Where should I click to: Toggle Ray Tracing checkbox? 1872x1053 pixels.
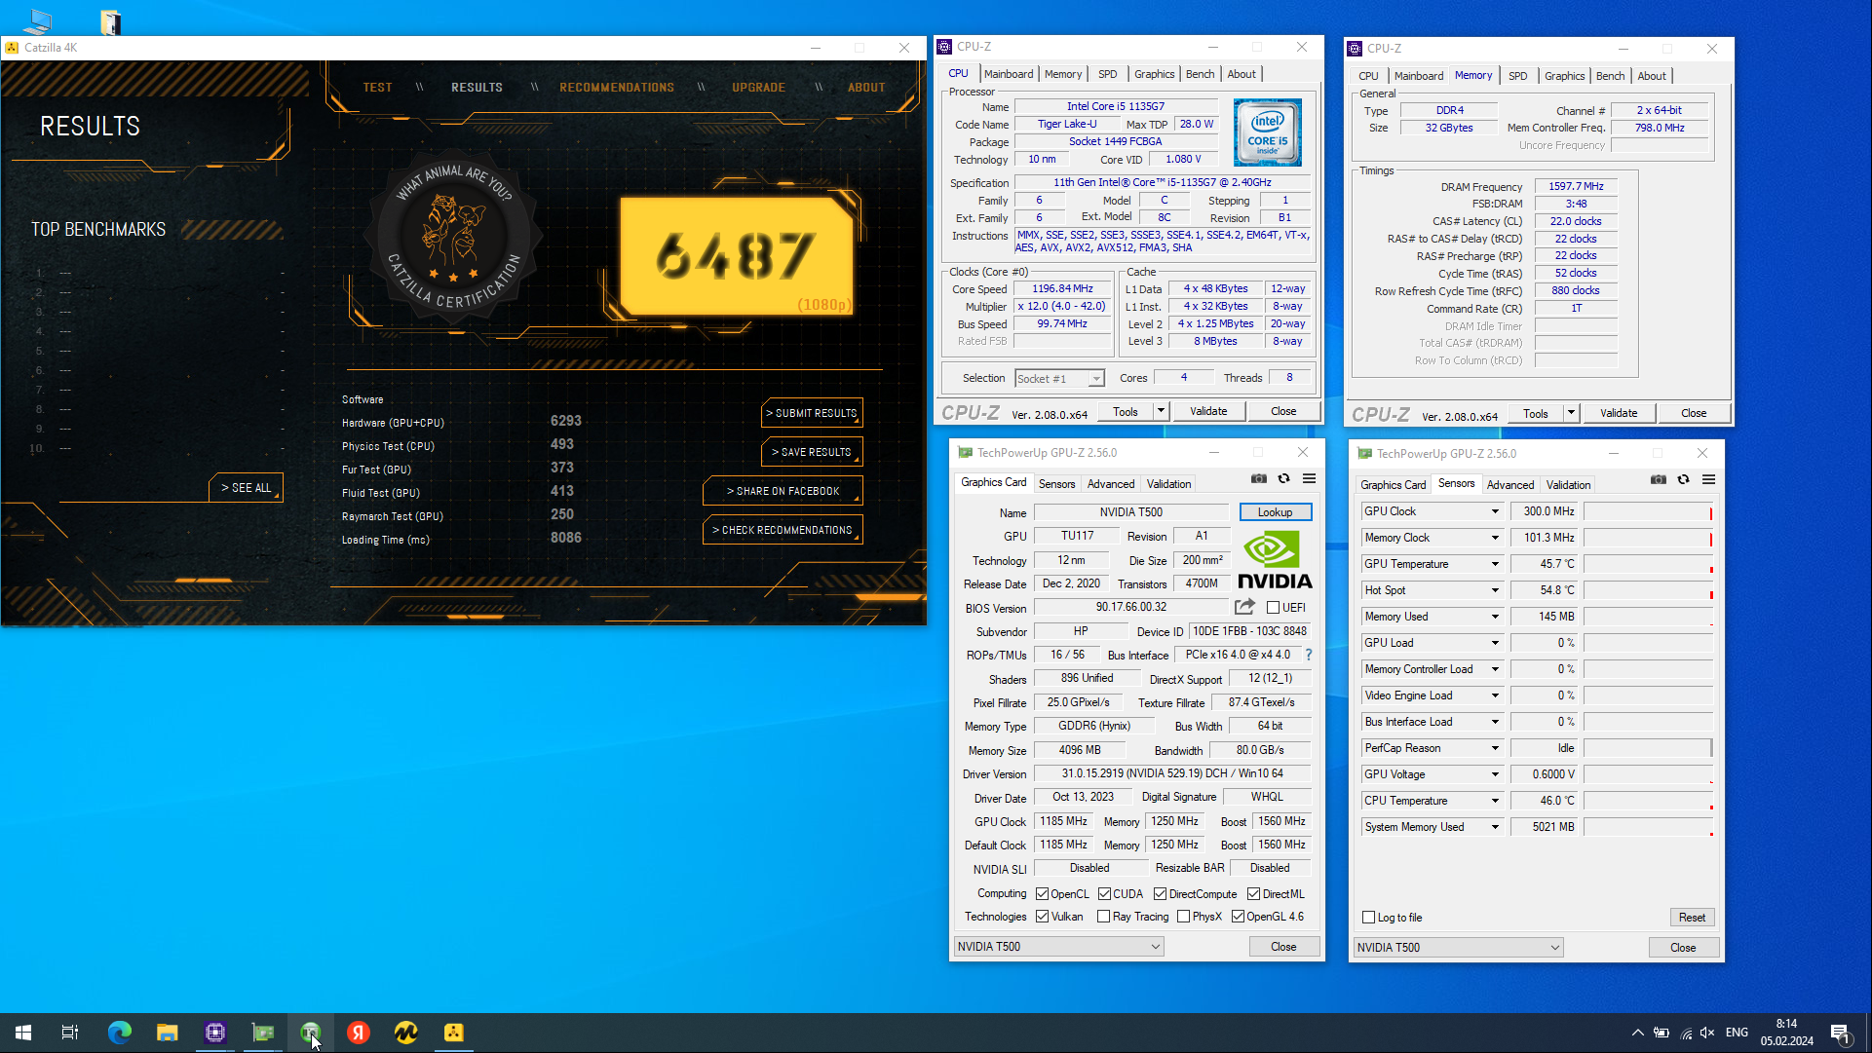[1103, 917]
